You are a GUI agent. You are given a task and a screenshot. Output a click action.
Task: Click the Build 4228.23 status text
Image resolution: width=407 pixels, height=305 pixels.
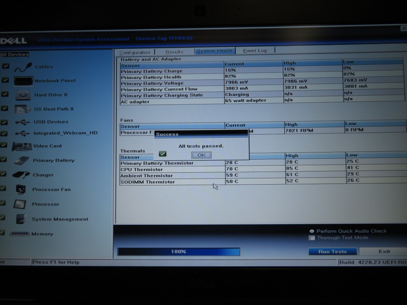tap(373, 262)
